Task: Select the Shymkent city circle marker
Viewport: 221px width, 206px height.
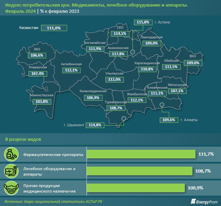Action: (x=124, y=119)
